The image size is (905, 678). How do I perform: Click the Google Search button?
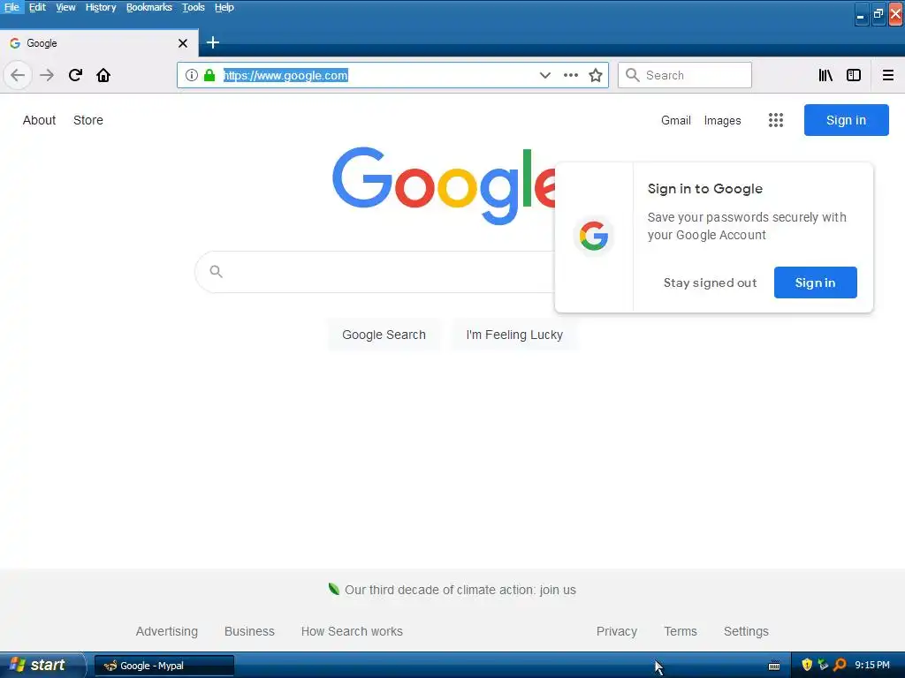(x=384, y=335)
